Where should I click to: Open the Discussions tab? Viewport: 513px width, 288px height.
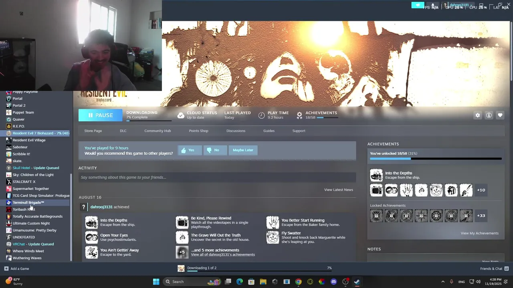coord(236,131)
